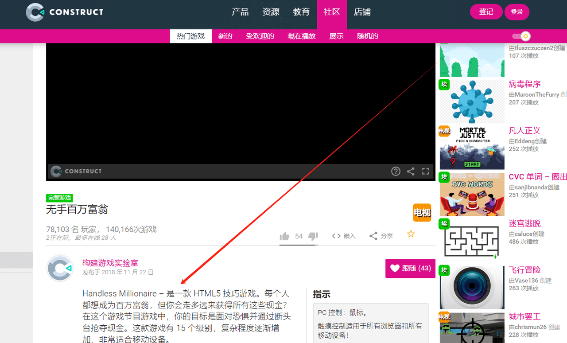Click the author avatar of 构建游戏实验室
This screenshot has height=343, width=567.
(x=60, y=268)
